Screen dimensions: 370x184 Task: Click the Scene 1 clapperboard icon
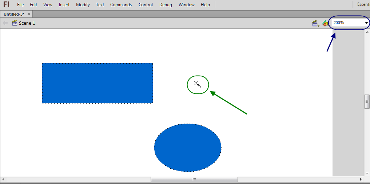(15, 23)
